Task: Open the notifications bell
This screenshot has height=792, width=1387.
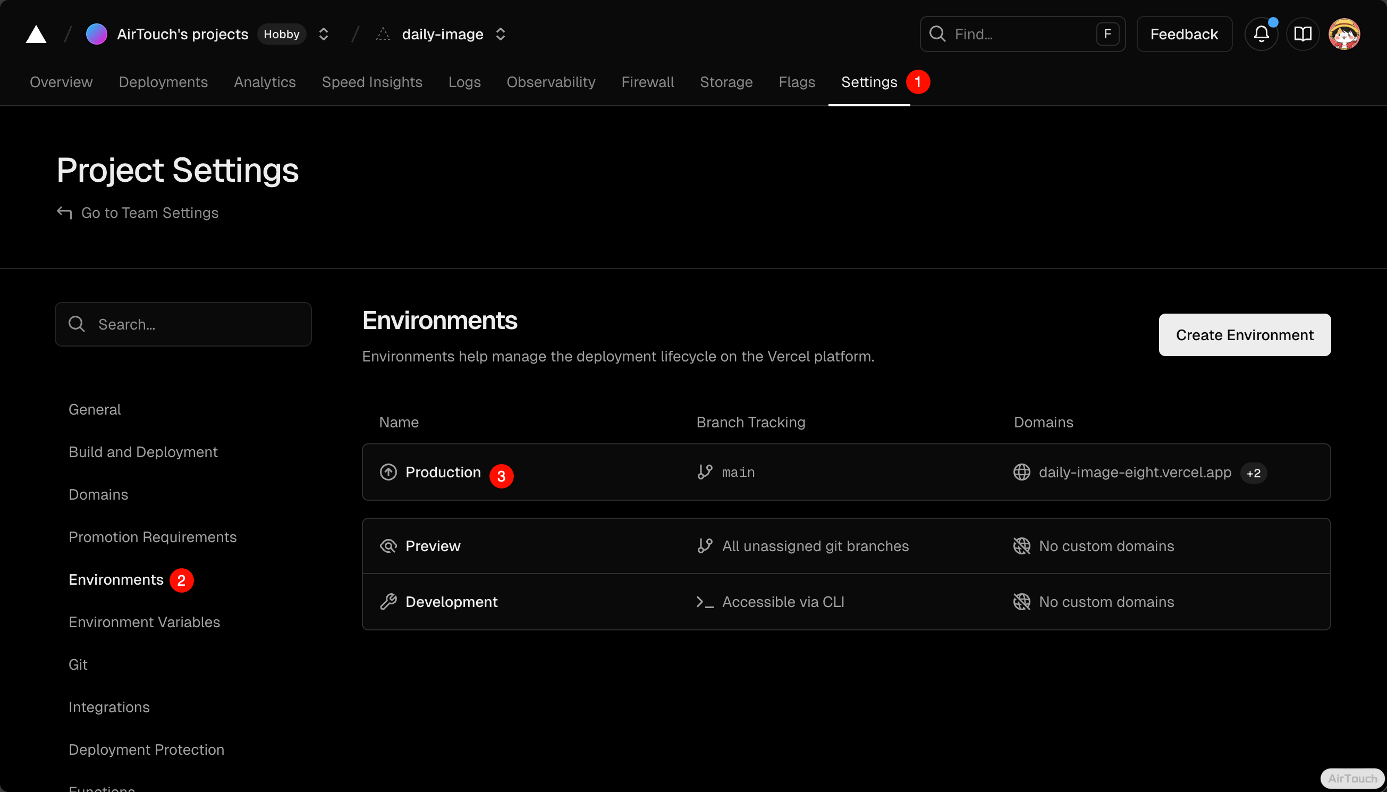Action: 1261,34
